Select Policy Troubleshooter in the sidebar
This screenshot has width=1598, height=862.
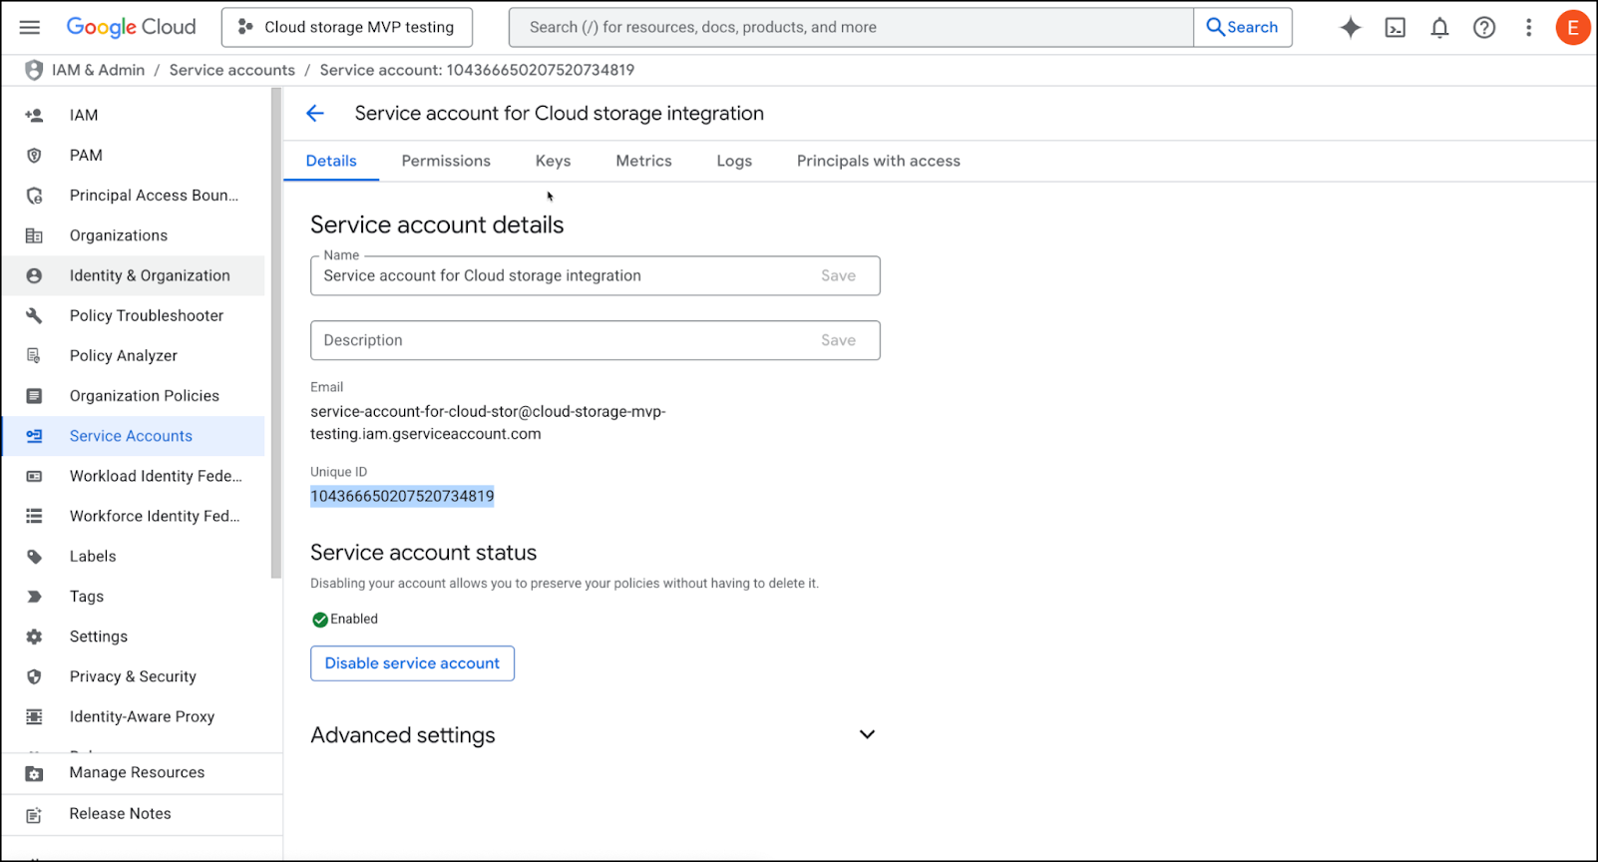click(x=146, y=315)
